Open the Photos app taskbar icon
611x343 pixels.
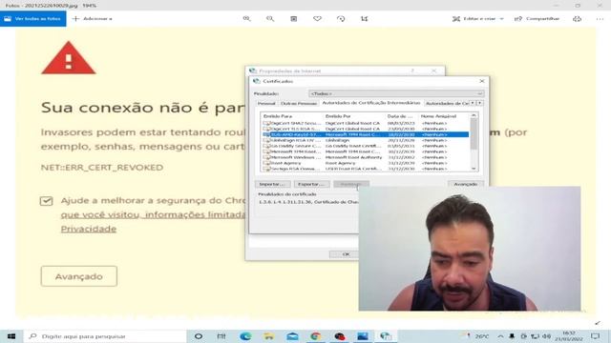[x=363, y=336]
